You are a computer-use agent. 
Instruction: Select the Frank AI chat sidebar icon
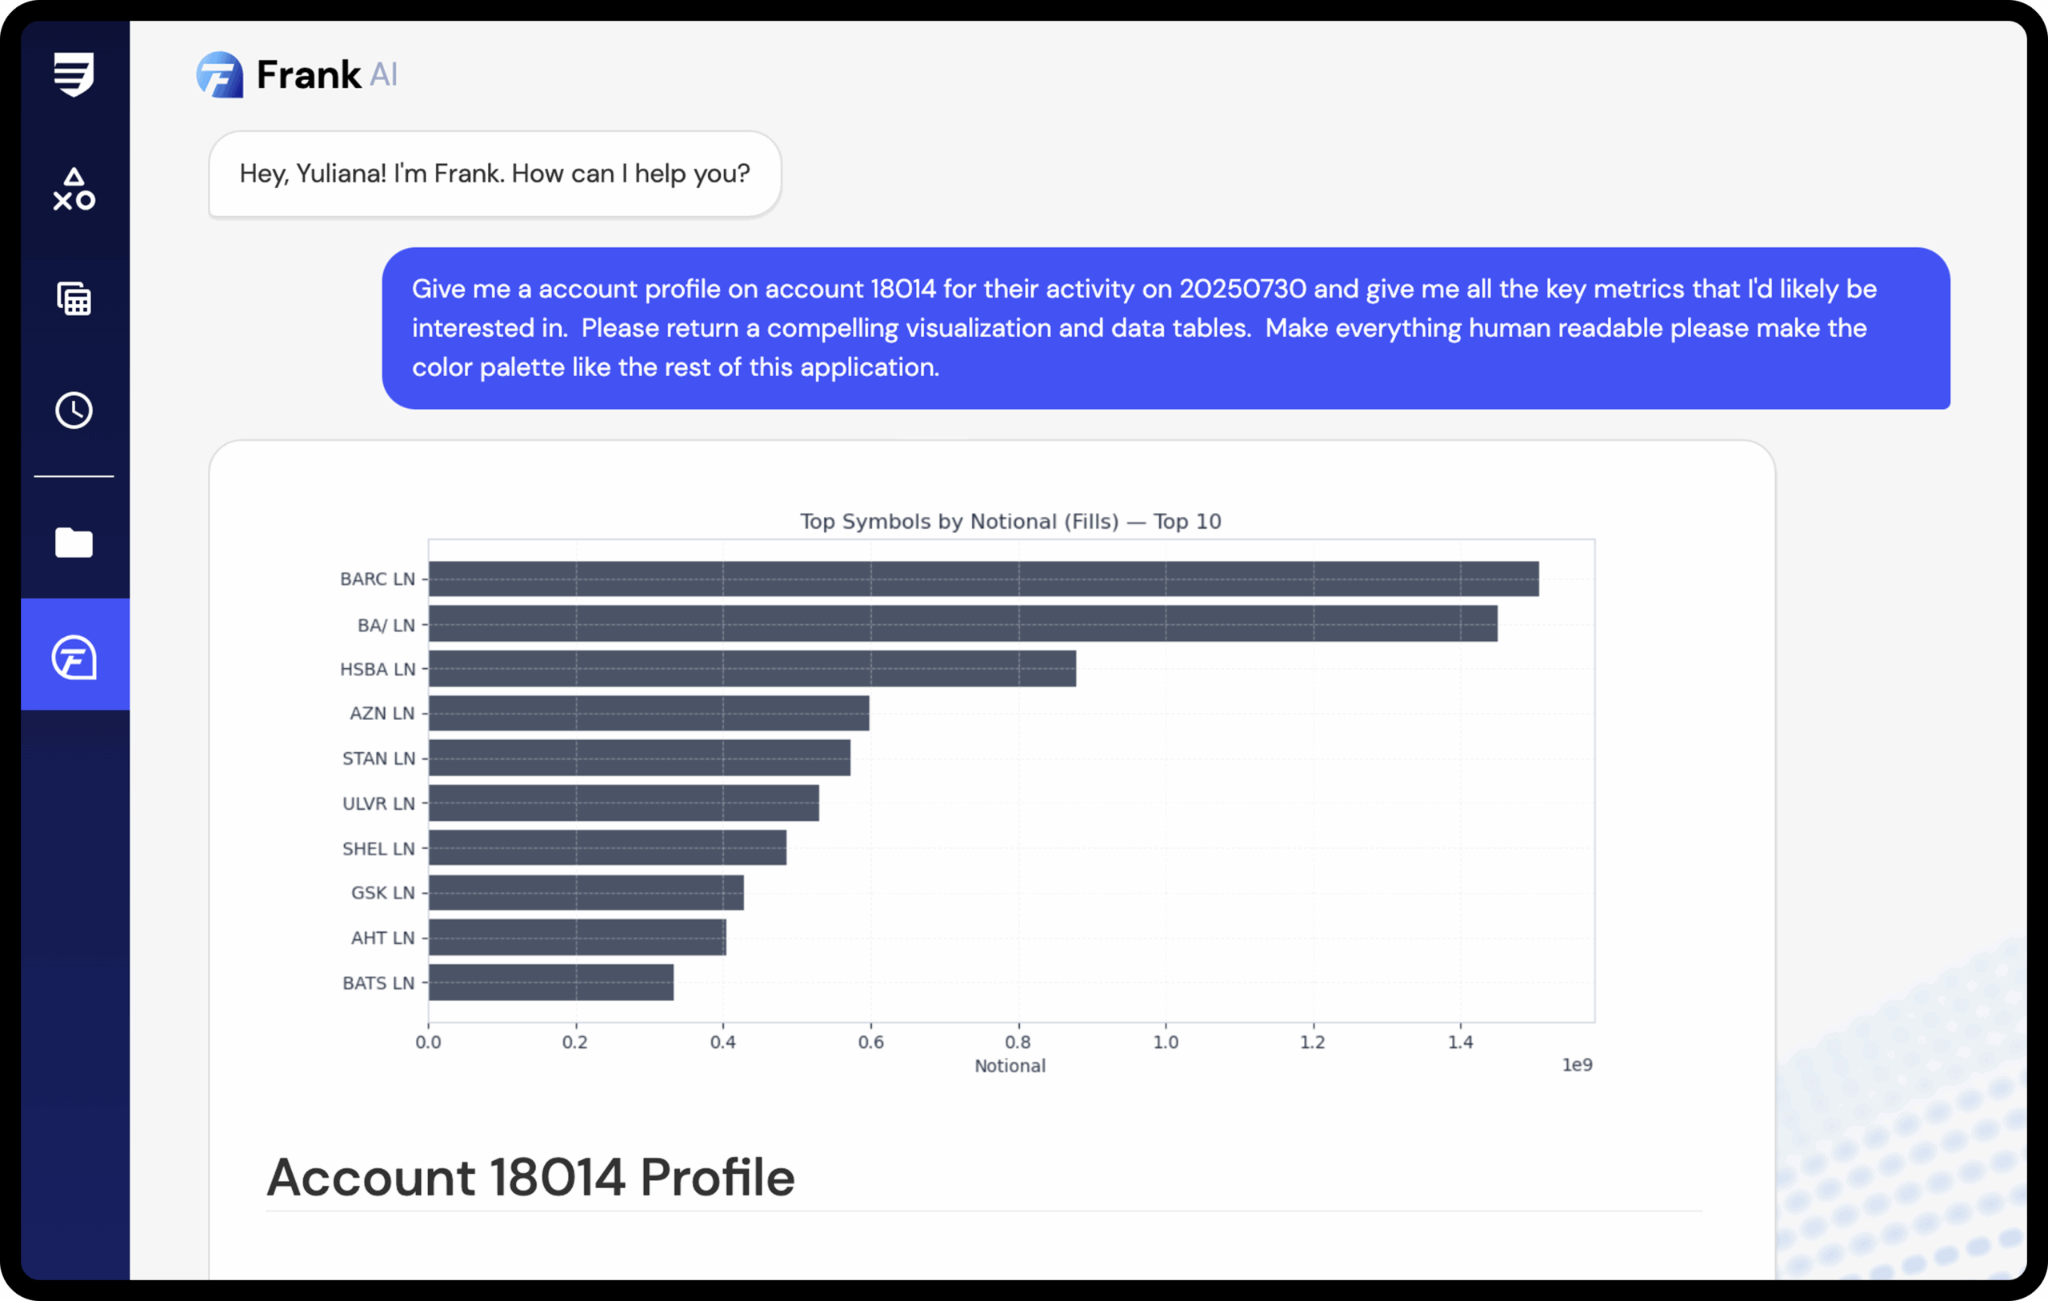(74, 657)
